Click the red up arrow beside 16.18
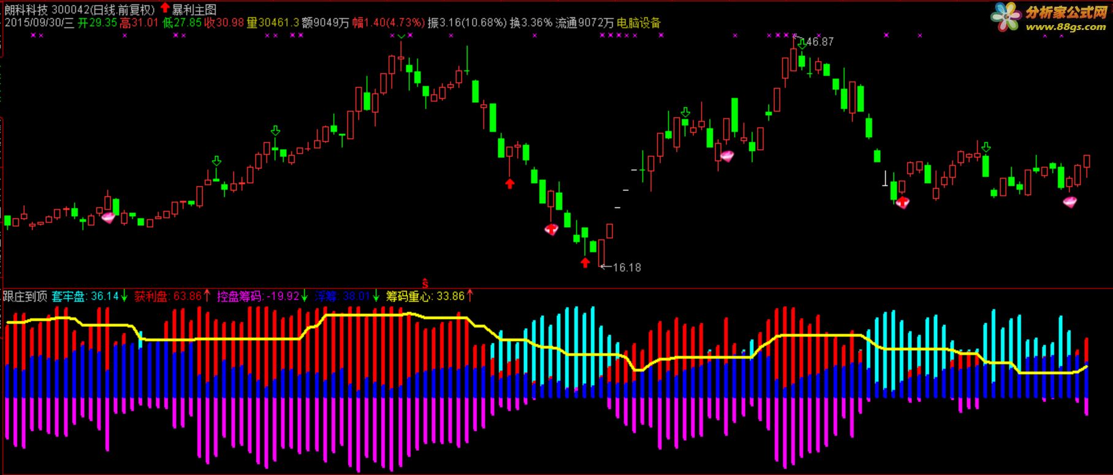This screenshot has height=475, width=1113. [585, 263]
